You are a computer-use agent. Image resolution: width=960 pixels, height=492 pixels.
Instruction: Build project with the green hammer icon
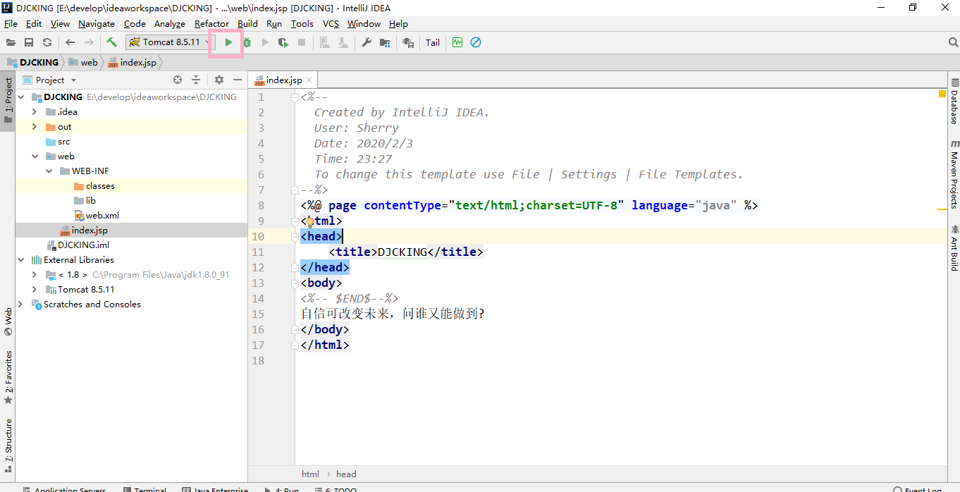coord(111,42)
